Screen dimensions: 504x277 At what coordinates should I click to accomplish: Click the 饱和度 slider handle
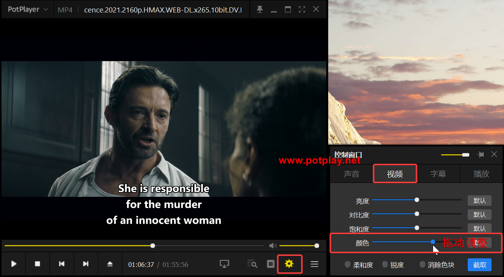pyautogui.click(x=417, y=228)
